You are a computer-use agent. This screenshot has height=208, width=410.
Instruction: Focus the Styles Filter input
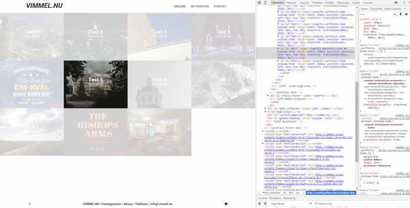376,14
